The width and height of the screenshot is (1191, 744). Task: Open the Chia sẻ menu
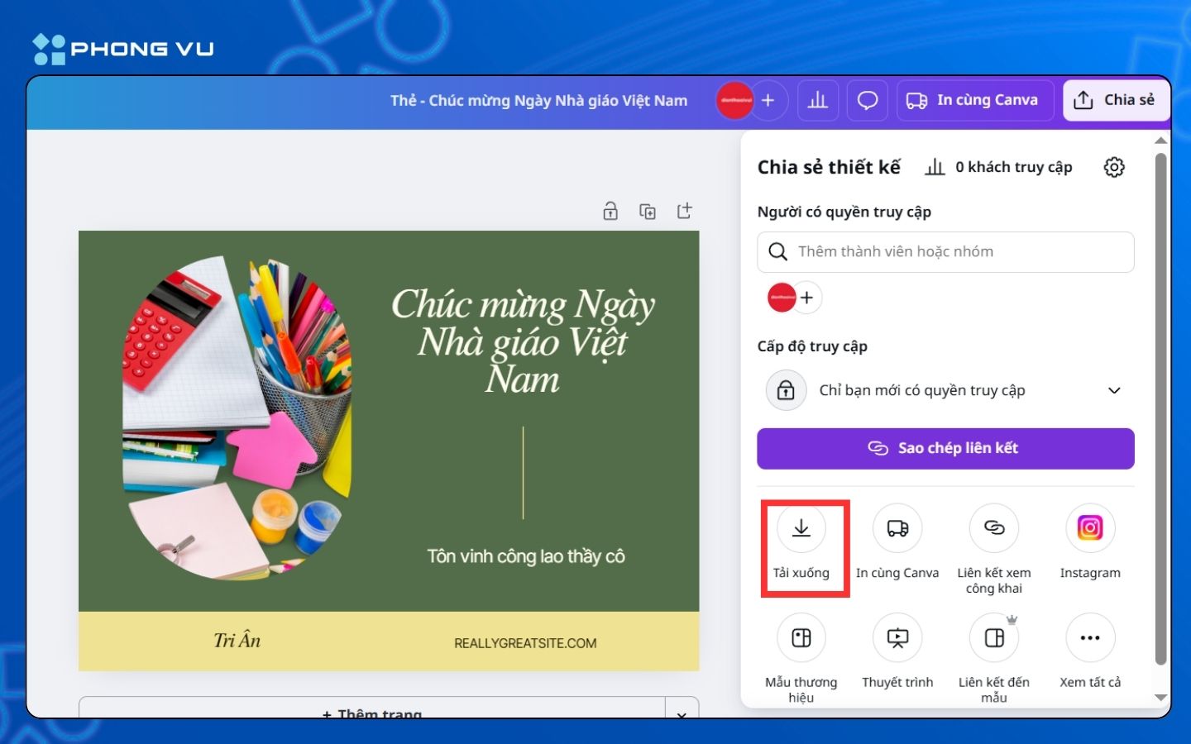tap(1116, 100)
